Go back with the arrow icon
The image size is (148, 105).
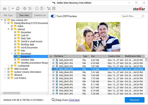(x=13, y=8)
